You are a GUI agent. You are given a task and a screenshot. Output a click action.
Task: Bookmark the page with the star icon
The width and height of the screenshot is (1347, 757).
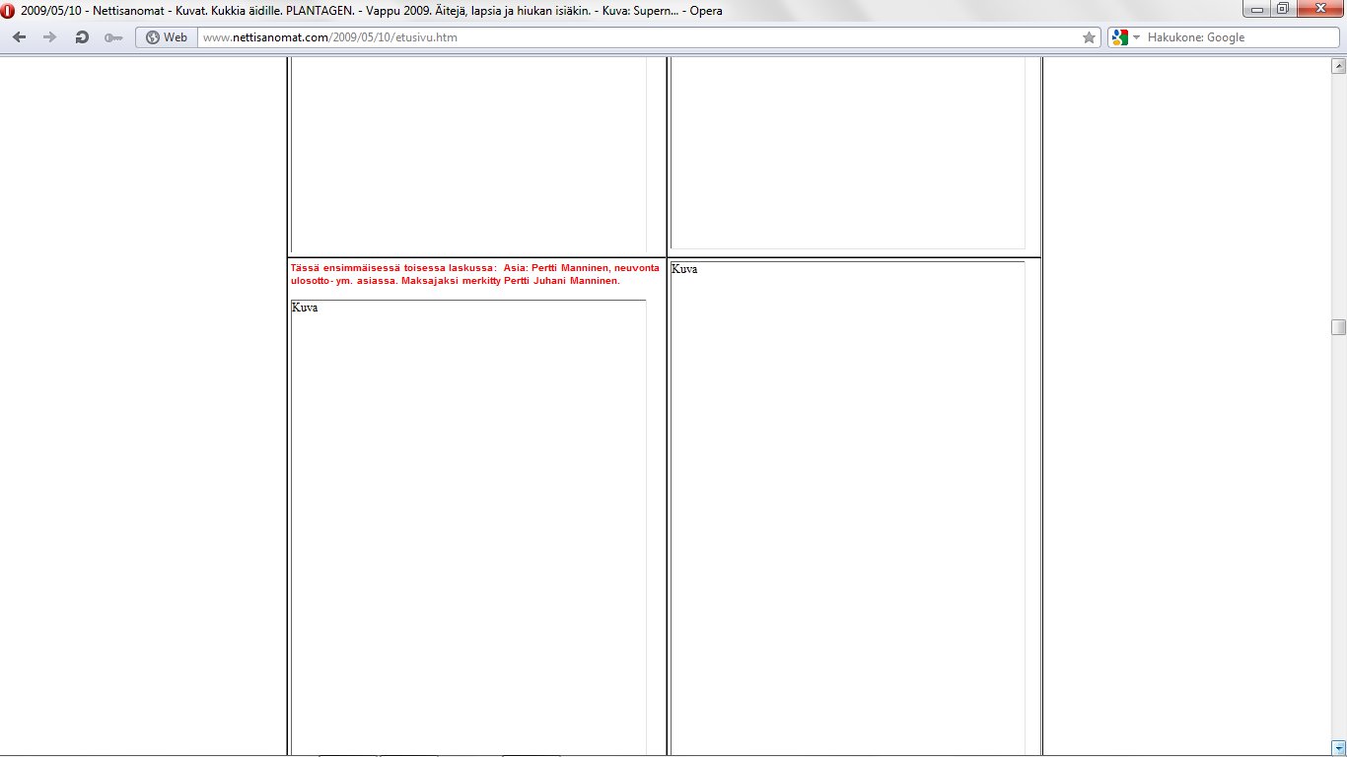coord(1089,37)
